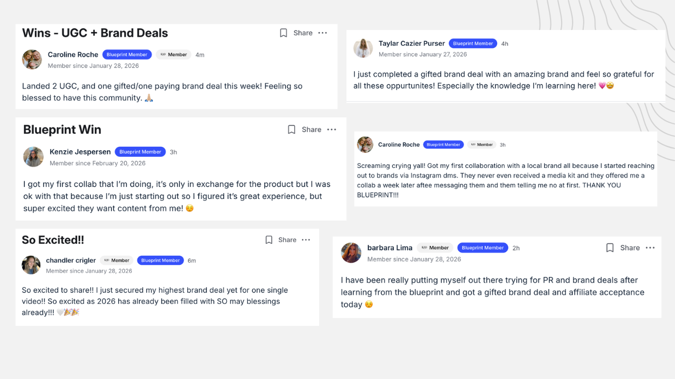The width and height of the screenshot is (675, 379).
Task: Open more options on Wins - UGC post
Action: point(323,33)
